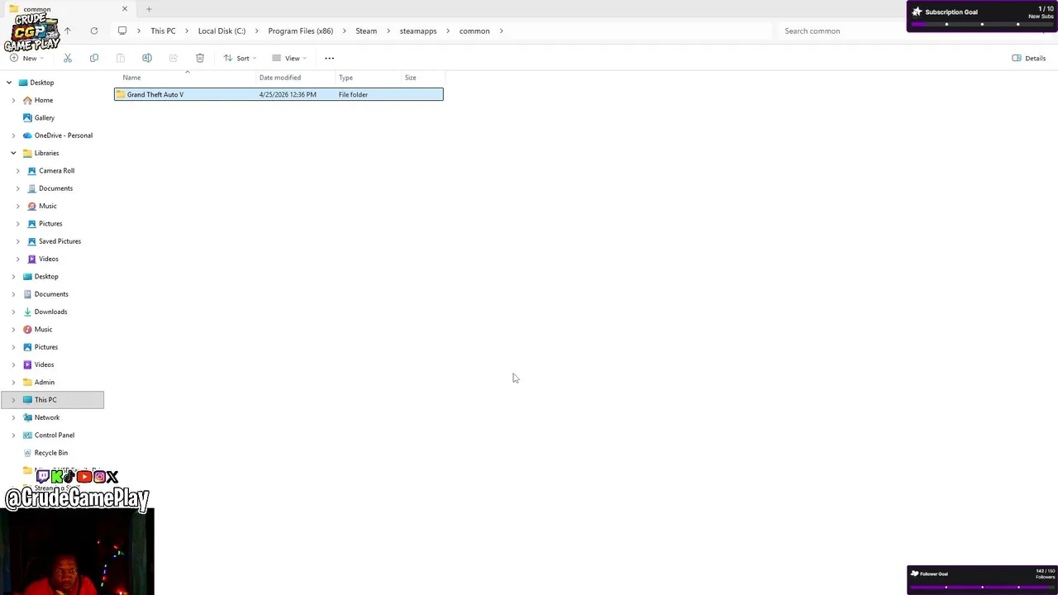
Task: Select Saved Pictures in Libraries
Action: coord(60,241)
